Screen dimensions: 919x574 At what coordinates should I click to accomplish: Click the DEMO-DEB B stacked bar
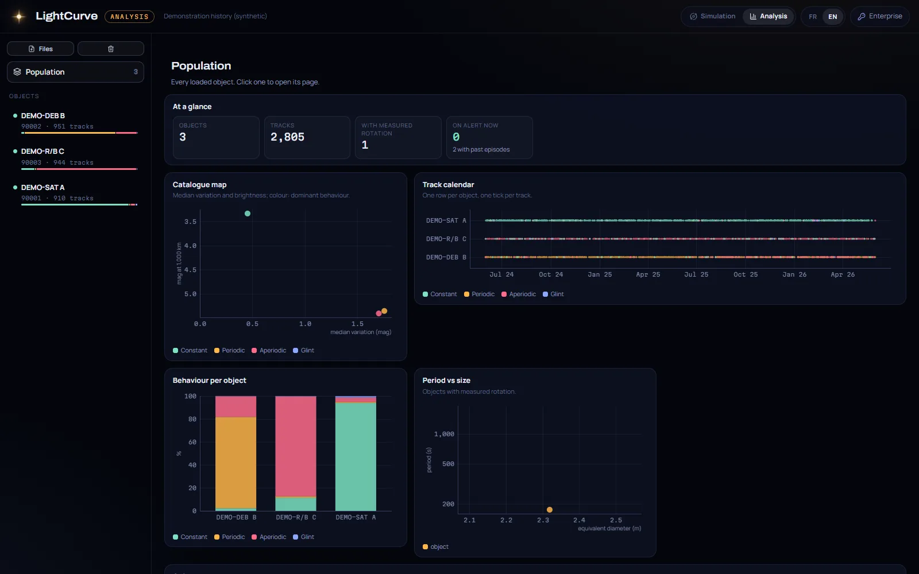coord(236,453)
